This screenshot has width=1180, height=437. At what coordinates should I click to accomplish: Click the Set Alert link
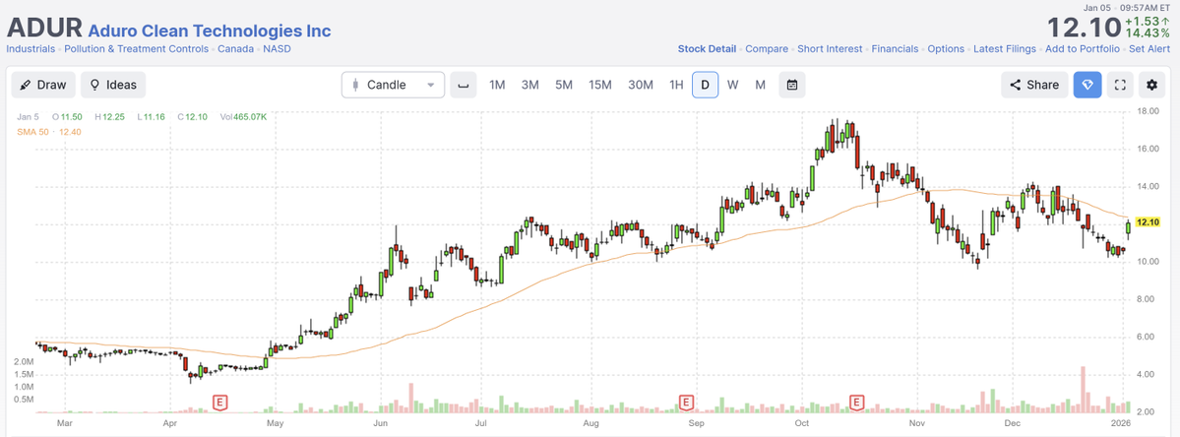click(1150, 49)
